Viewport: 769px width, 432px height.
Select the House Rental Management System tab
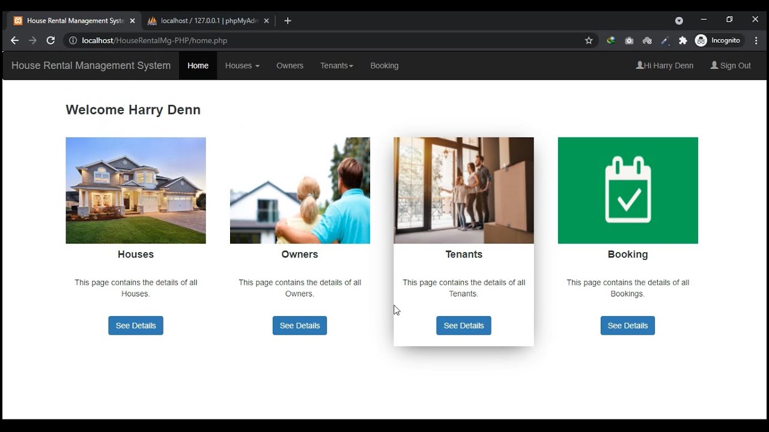click(74, 20)
